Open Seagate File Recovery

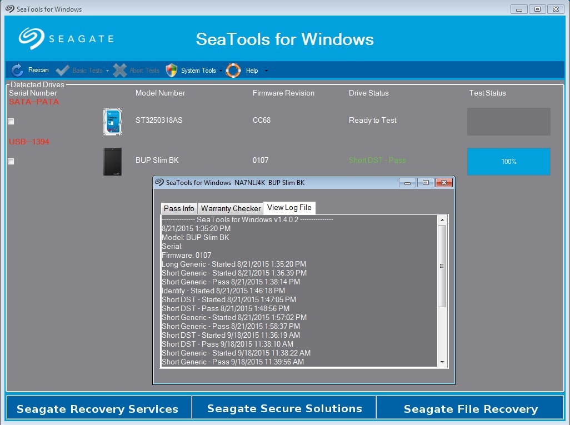pyautogui.click(x=470, y=408)
